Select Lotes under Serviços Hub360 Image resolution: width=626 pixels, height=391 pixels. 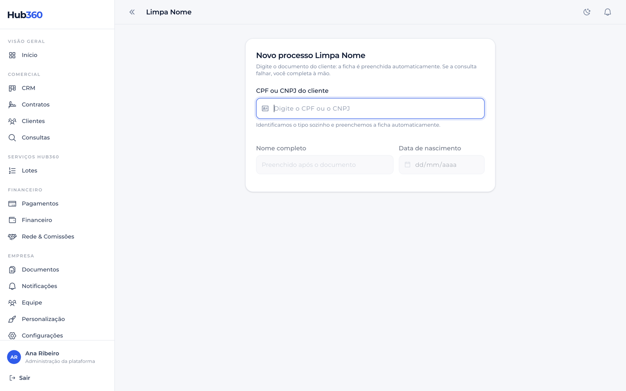(x=57, y=171)
